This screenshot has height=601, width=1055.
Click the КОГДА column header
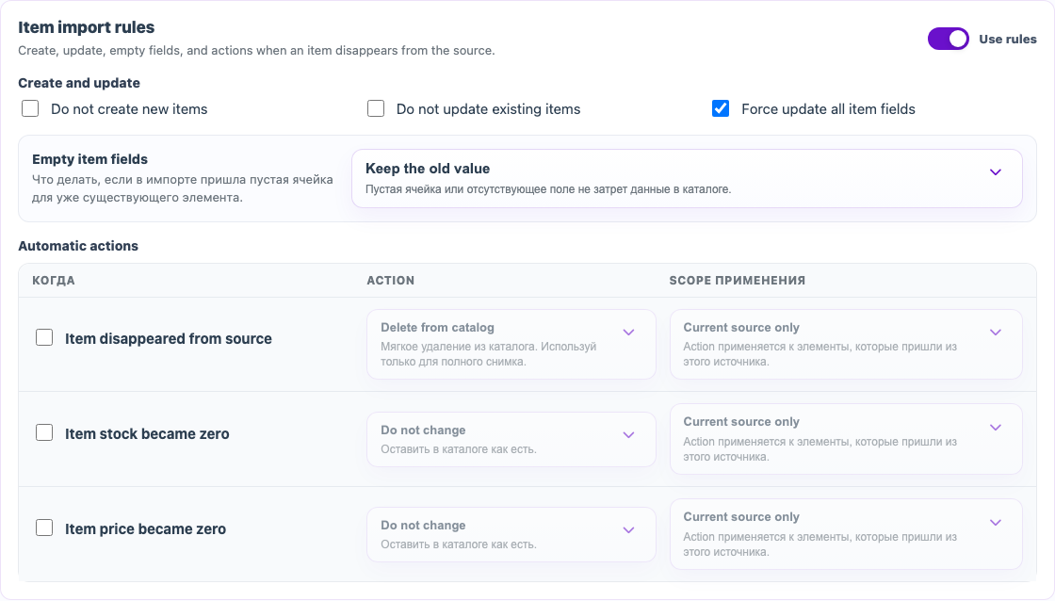[53, 281]
